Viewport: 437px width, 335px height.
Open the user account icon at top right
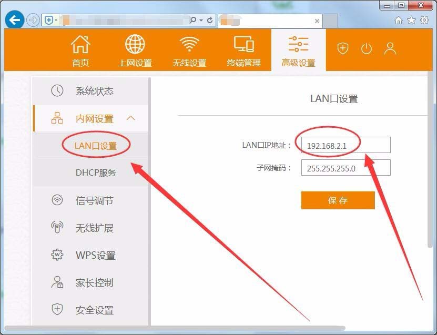390,49
